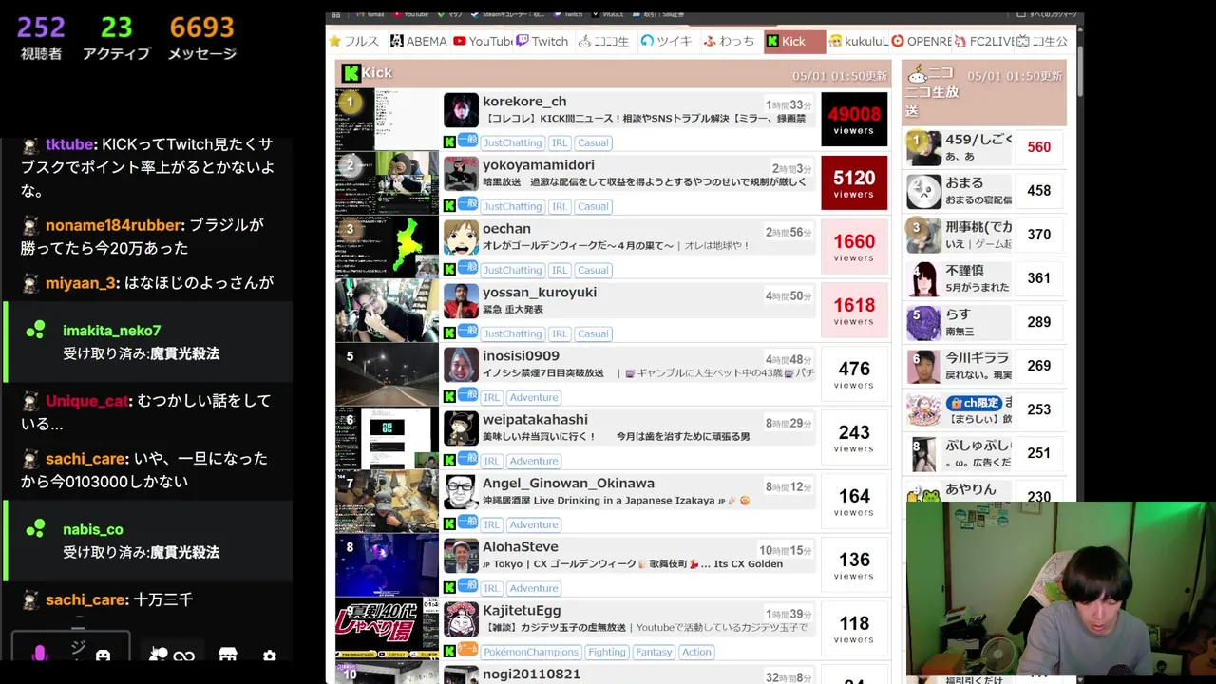Open yokoyamamidori channel link
Viewport: 1216px width, 684px height.
539,165
